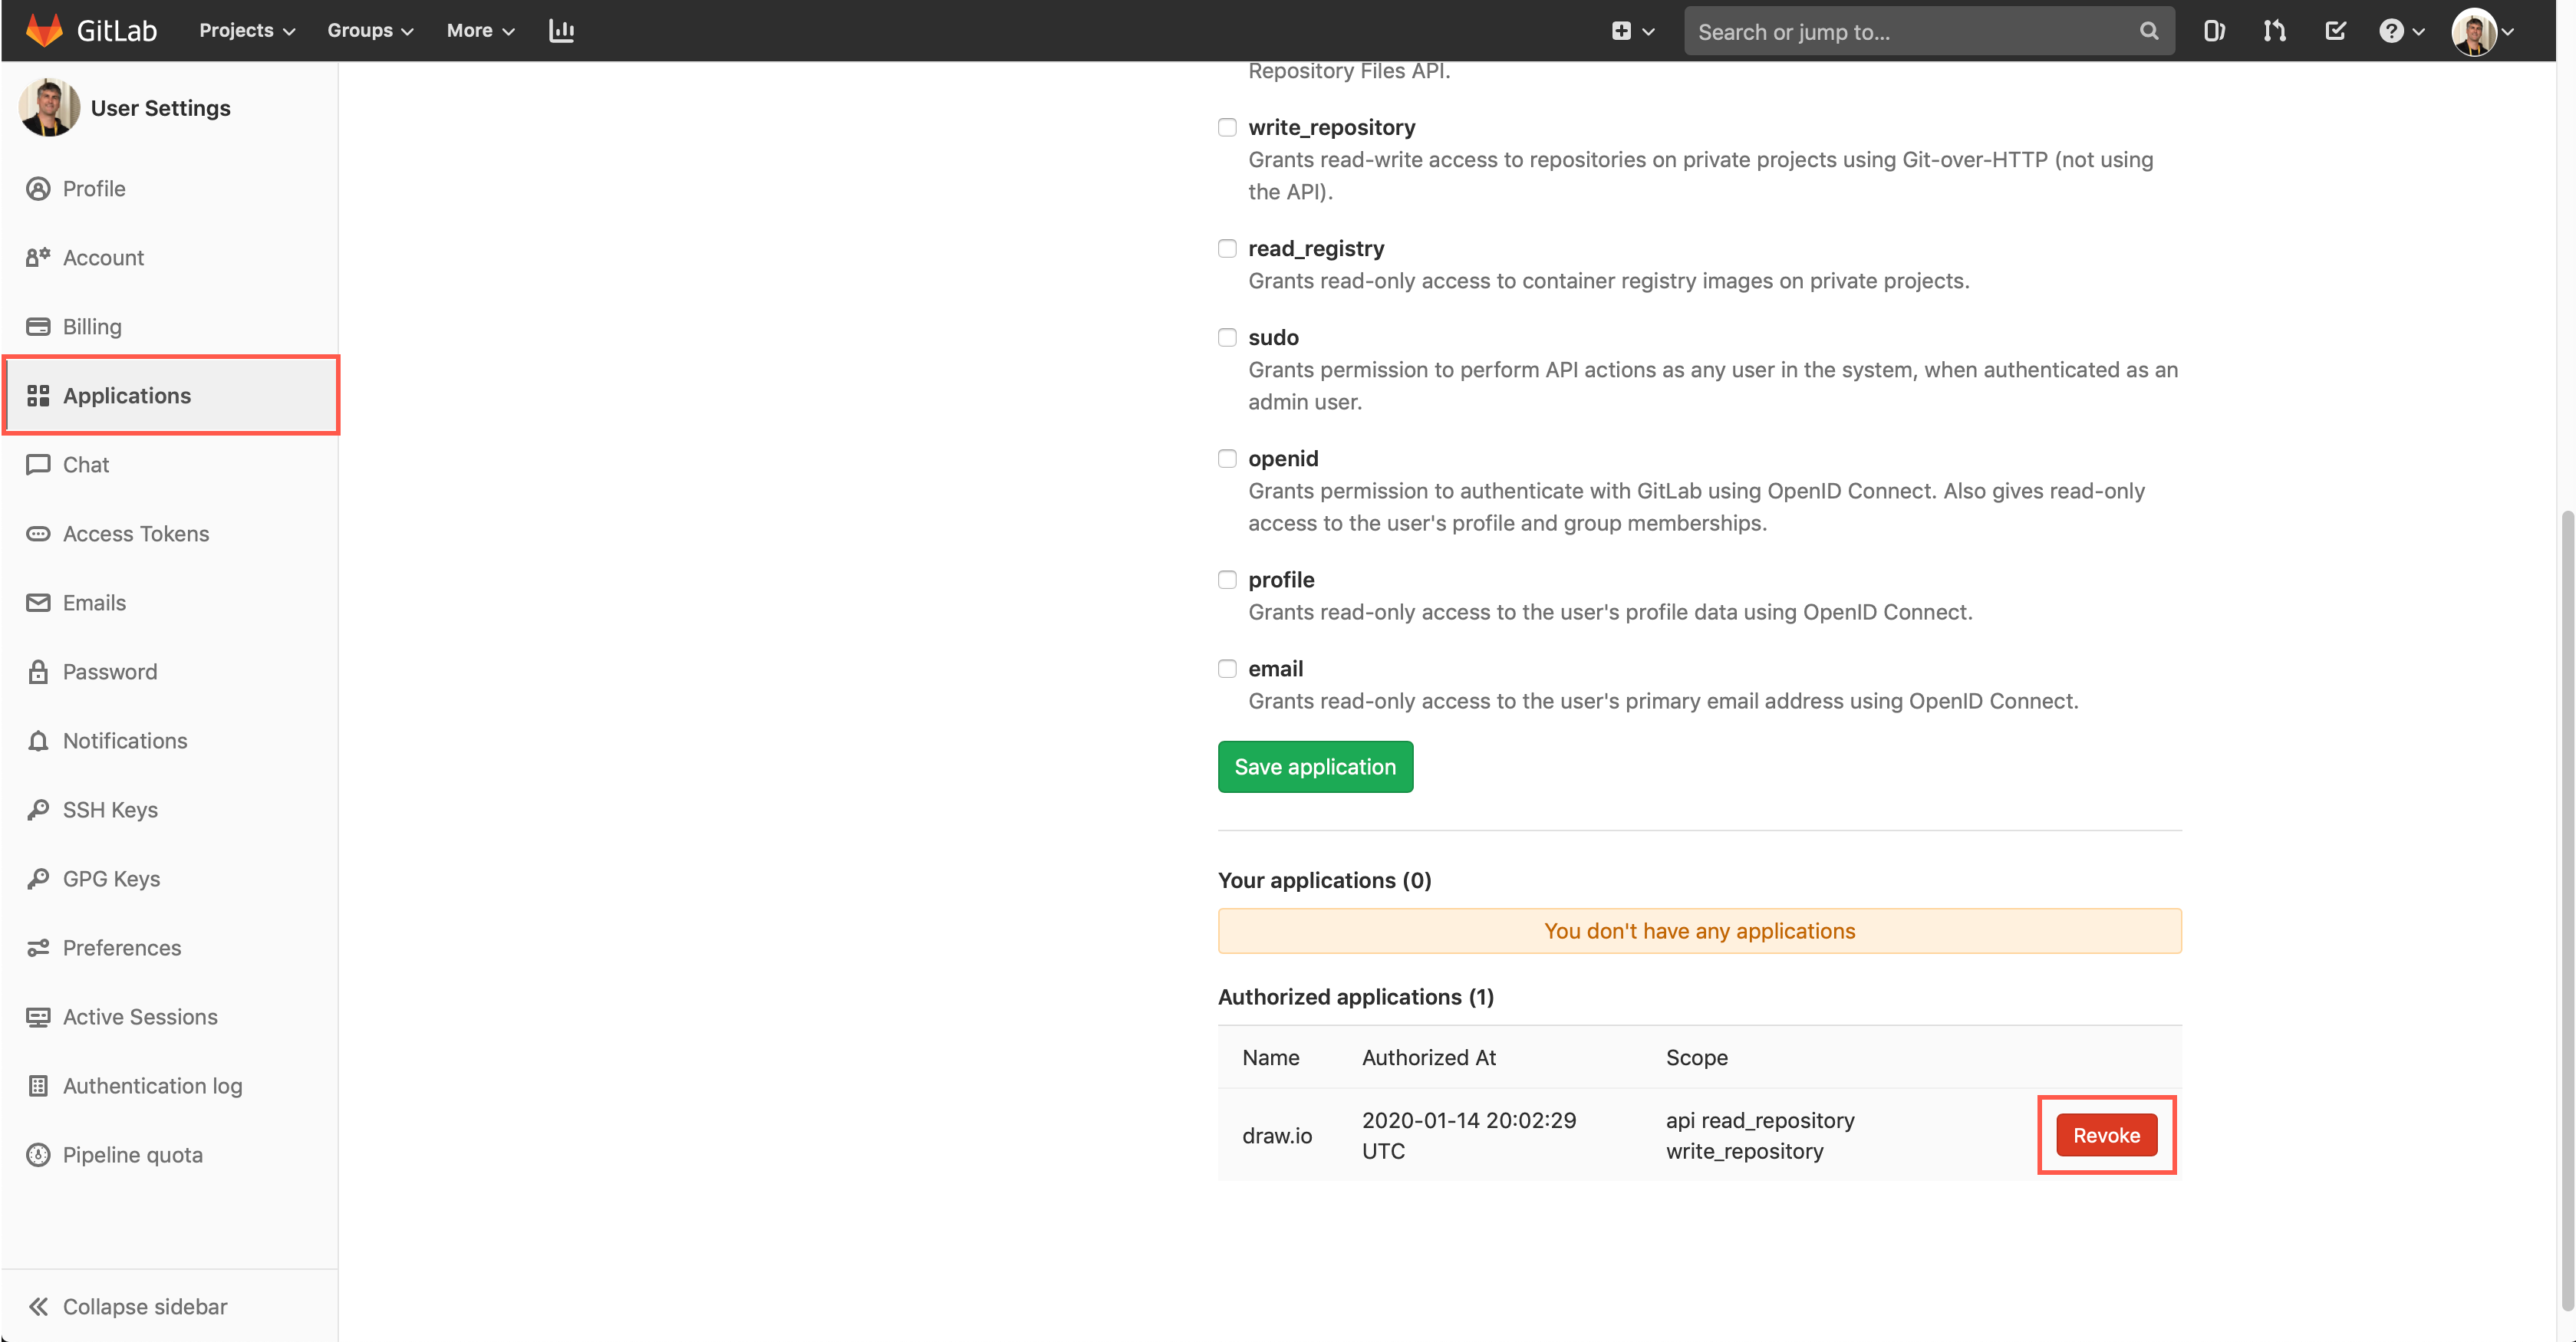
Task: Enable the sudo scope checkbox
Action: tap(1227, 337)
